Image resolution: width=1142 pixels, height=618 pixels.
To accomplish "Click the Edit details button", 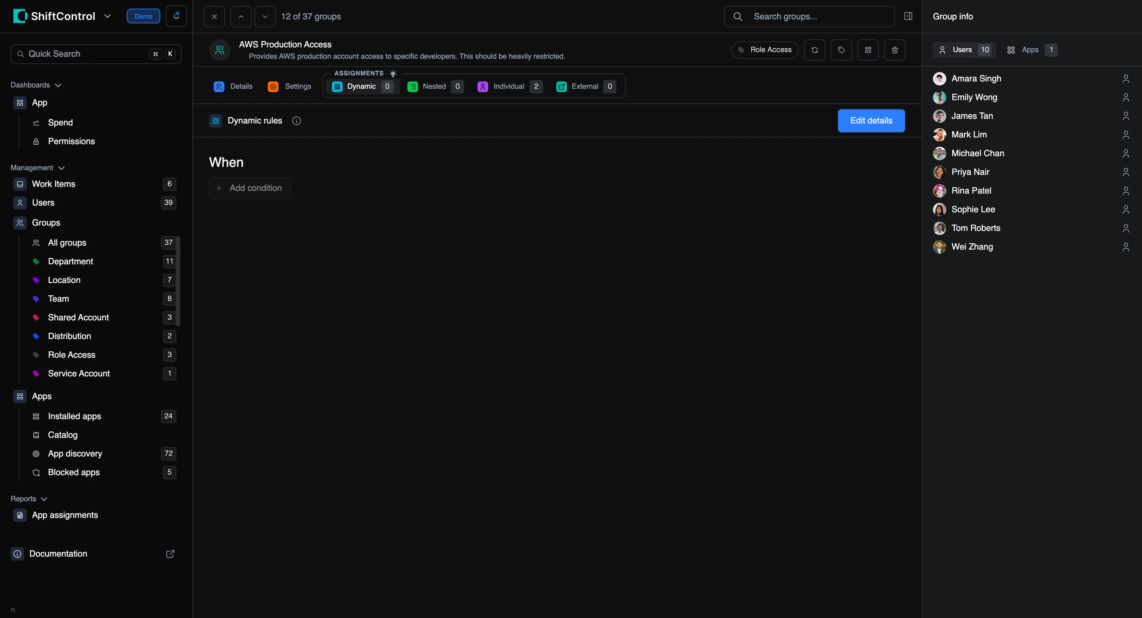I will coord(871,121).
